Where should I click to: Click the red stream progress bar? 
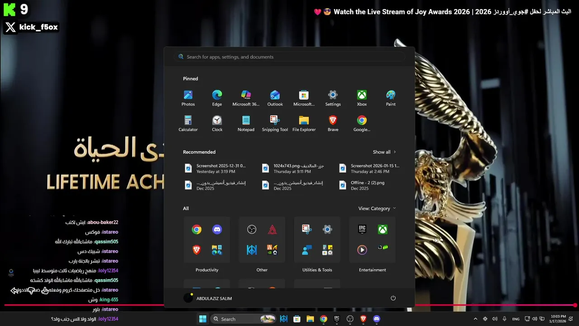pos(289,305)
